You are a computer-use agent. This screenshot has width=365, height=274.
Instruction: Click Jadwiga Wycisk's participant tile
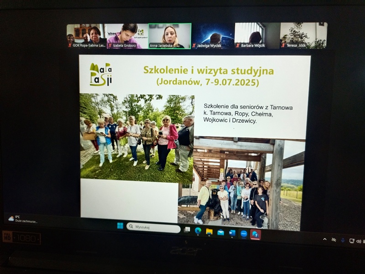pyautogui.click(x=213, y=35)
